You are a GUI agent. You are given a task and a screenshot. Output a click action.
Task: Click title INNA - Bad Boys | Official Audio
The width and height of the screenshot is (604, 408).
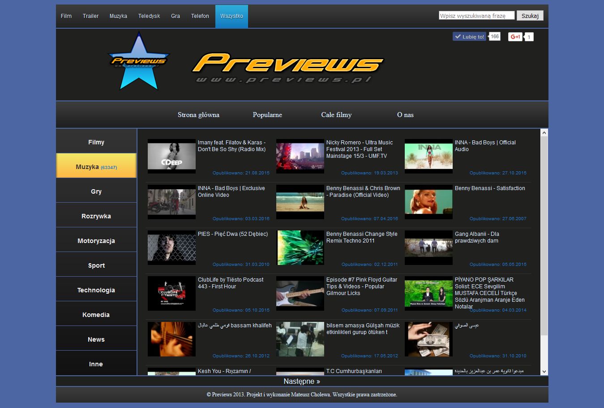point(485,146)
